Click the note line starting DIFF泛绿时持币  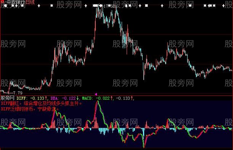point(30,109)
